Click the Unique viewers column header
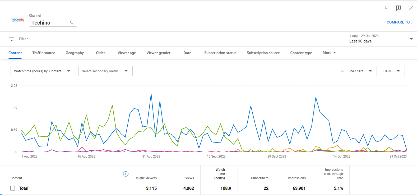Viewport: 417px width, 195px height. (146, 178)
